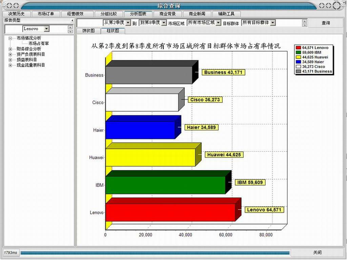
Task: Open the 决策历史 tab
Action: coord(16,14)
